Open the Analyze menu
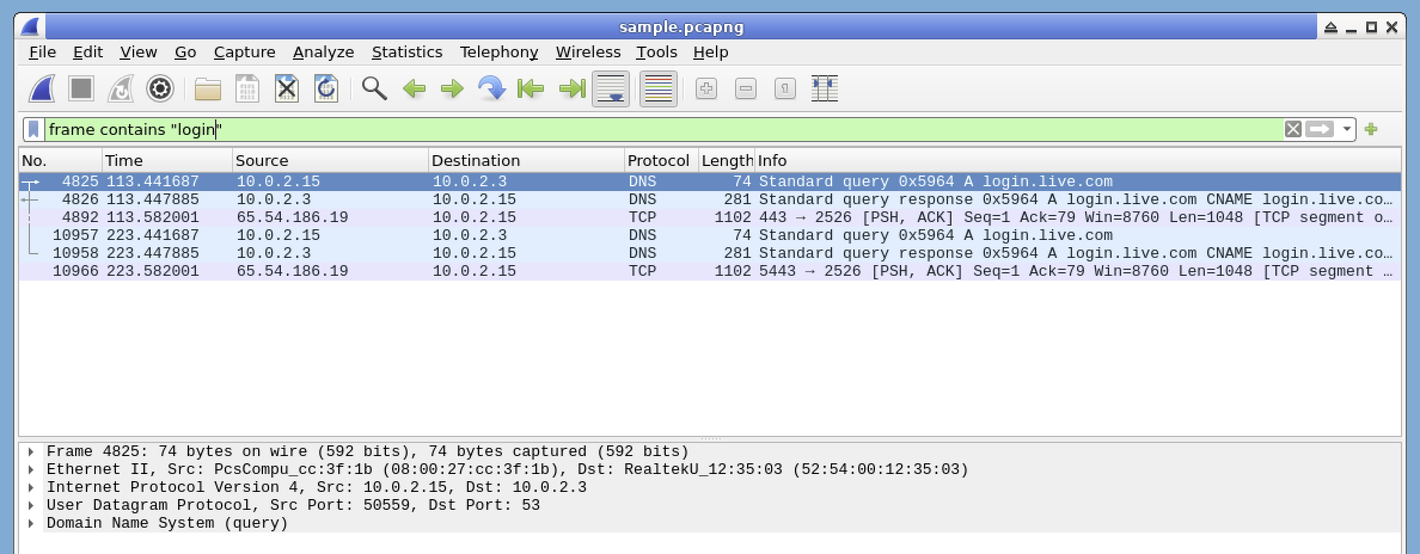1420x554 pixels. [x=323, y=53]
